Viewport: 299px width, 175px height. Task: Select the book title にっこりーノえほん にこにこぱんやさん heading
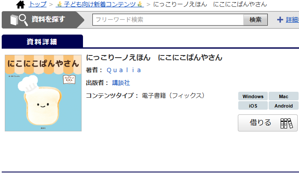154,58
